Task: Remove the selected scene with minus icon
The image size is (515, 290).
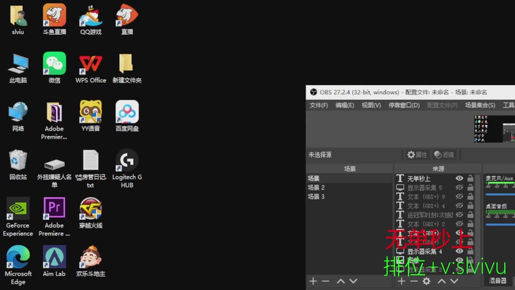Action: 326,281
